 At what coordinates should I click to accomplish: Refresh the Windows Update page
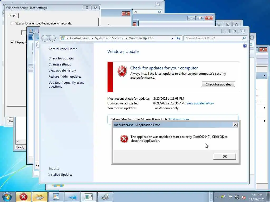click(x=179, y=38)
